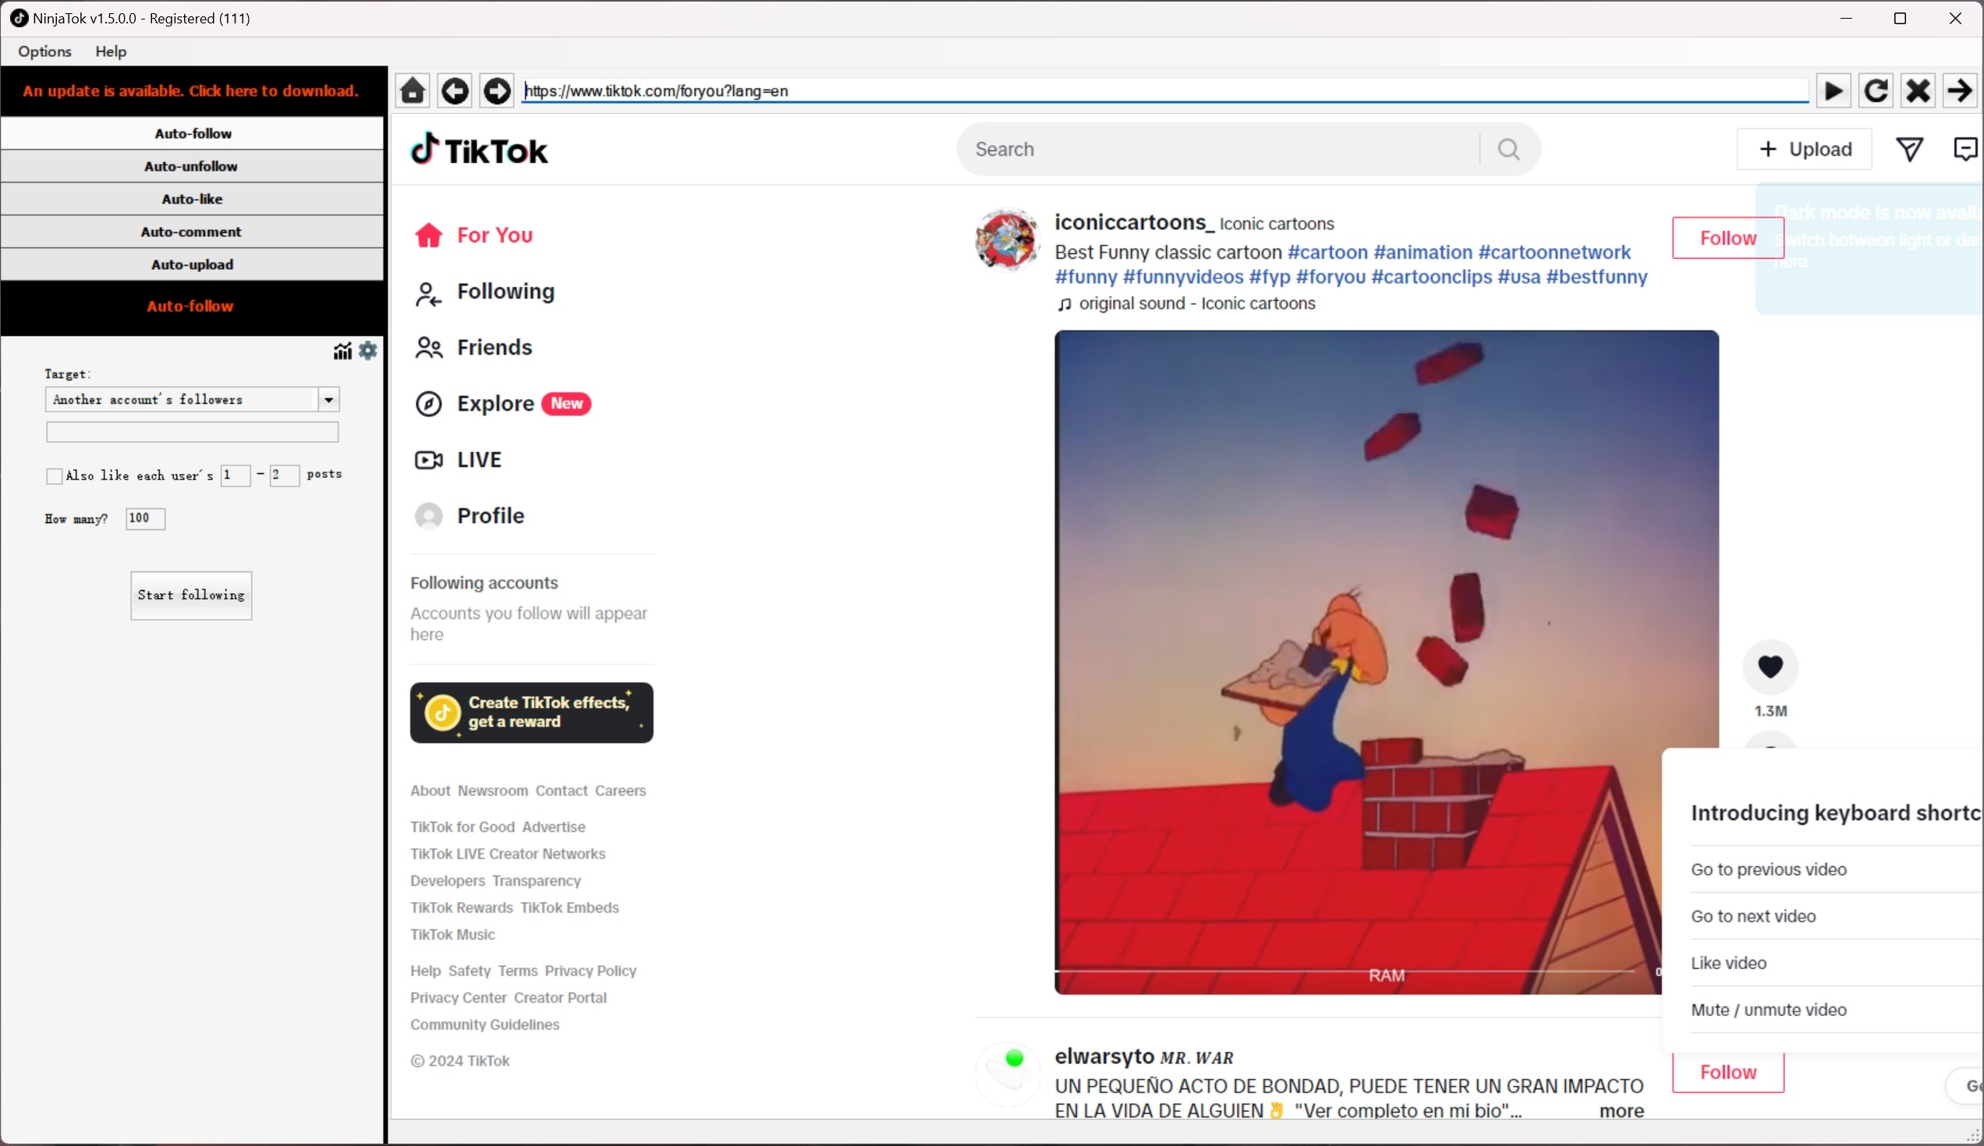The width and height of the screenshot is (1984, 1146).
Task: Open the Target dropdown arrow
Action: 329,400
